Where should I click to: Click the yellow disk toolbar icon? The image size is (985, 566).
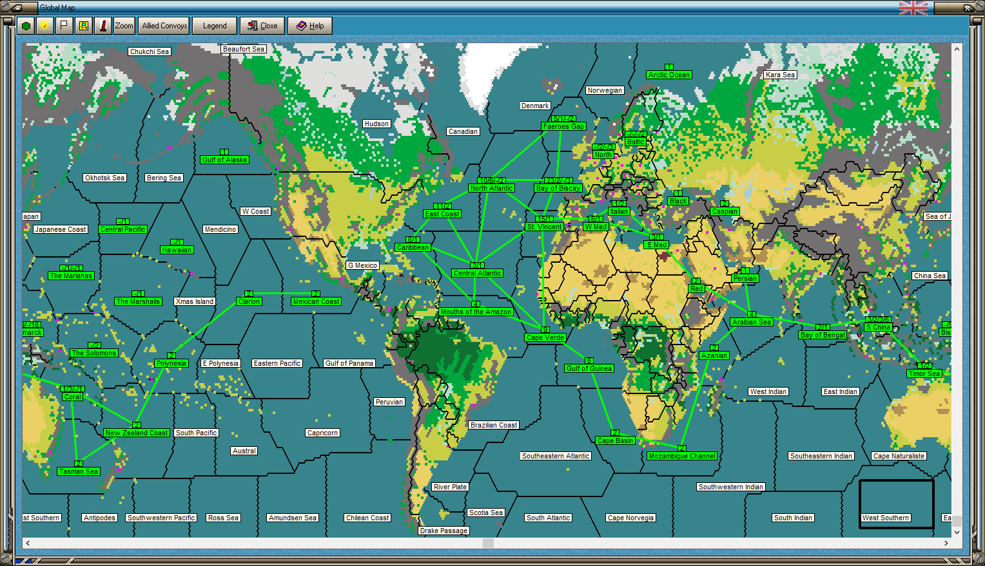(x=83, y=26)
